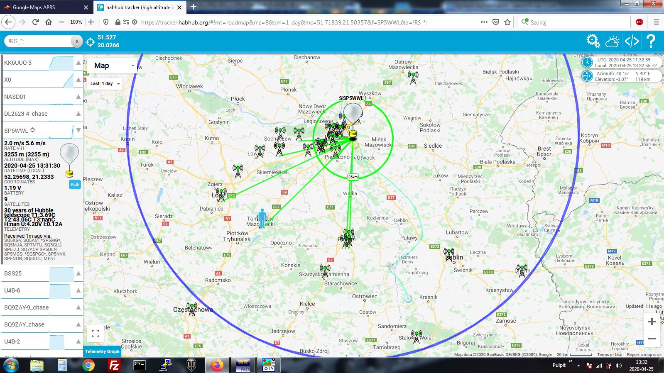Click the receiver tower icon near Lublin
Screen dimensions: 664x373
coord(448,254)
